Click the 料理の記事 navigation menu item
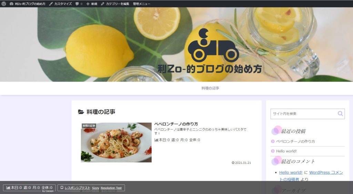353x194 pixels. [x=210, y=88]
